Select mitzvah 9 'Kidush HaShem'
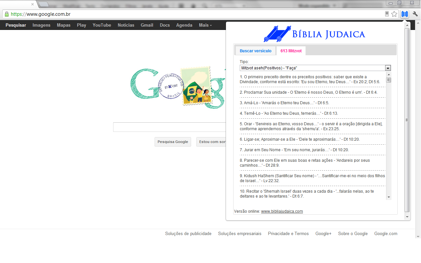This screenshot has height=263, width=421. click(312, 178)
